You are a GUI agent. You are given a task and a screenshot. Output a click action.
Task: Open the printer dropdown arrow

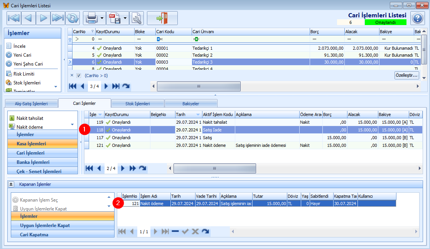[102, 18]
